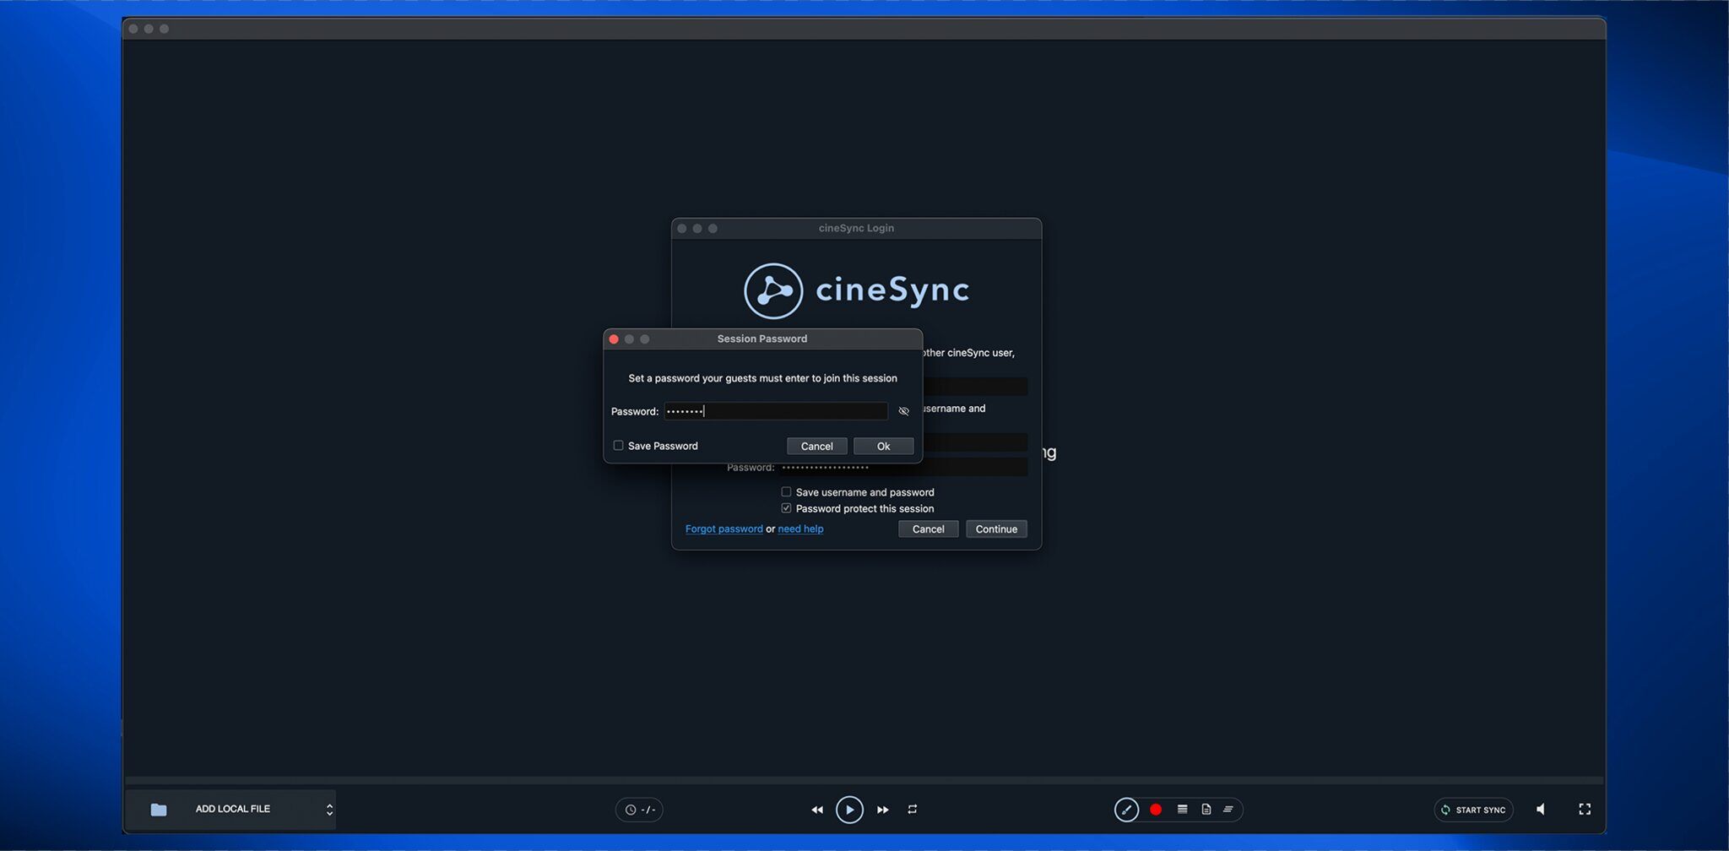Click Ok in Session Password dialog

(883, 446)
